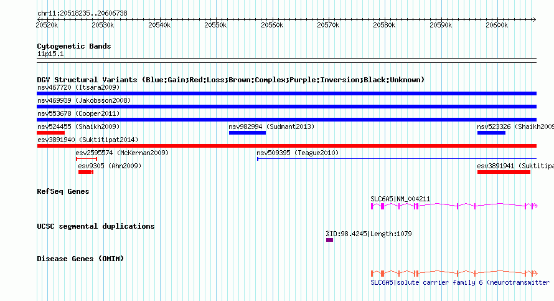Click the esv9305 (Ahn2009) text label
The image size is (554, 301).
(110, 166)
